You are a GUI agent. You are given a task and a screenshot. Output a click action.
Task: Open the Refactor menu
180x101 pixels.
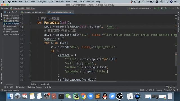click(60, 1)
